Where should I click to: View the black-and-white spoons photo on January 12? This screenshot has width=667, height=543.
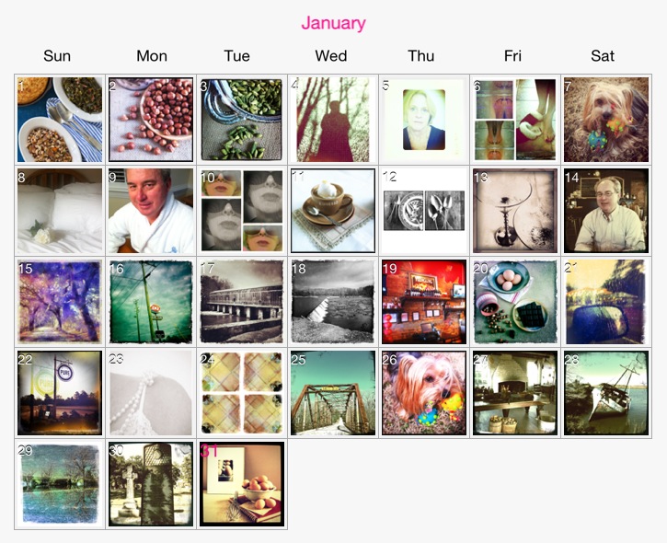point(423,211)
